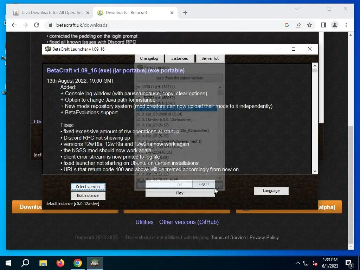Click the Utilities link on webpage
The image size is (360, 270).
(144, 222)
